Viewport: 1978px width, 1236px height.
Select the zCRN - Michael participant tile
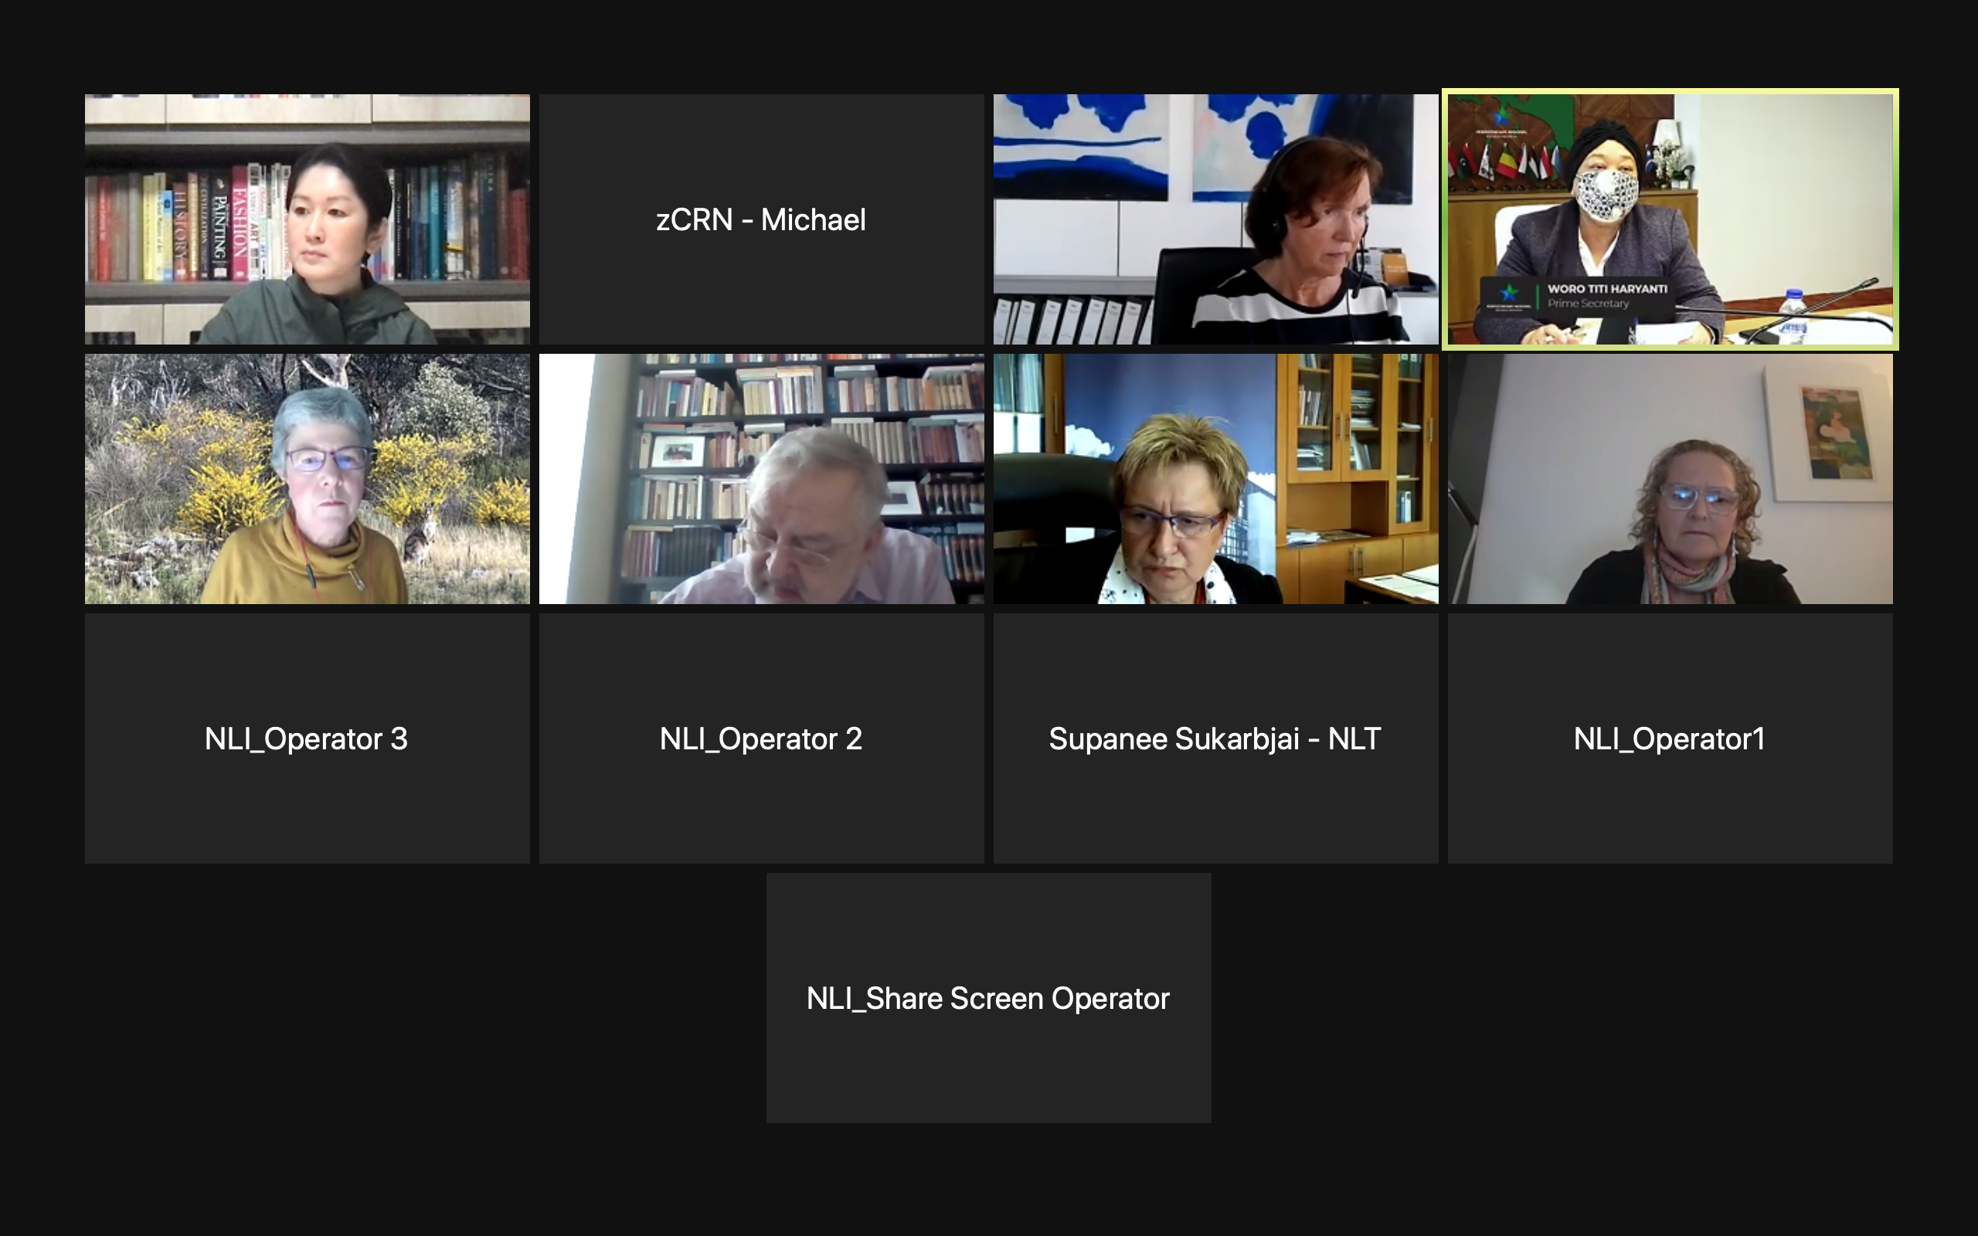761,219
